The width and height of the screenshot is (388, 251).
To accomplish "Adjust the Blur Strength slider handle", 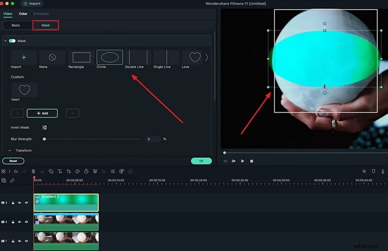I will [44, 139].
